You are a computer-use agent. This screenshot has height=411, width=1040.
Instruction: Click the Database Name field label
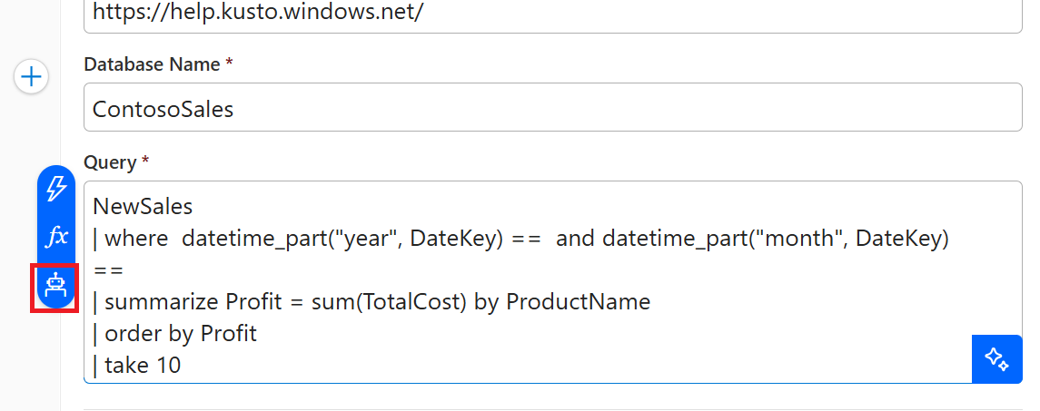pyautogui.click(x=152, y=64)
